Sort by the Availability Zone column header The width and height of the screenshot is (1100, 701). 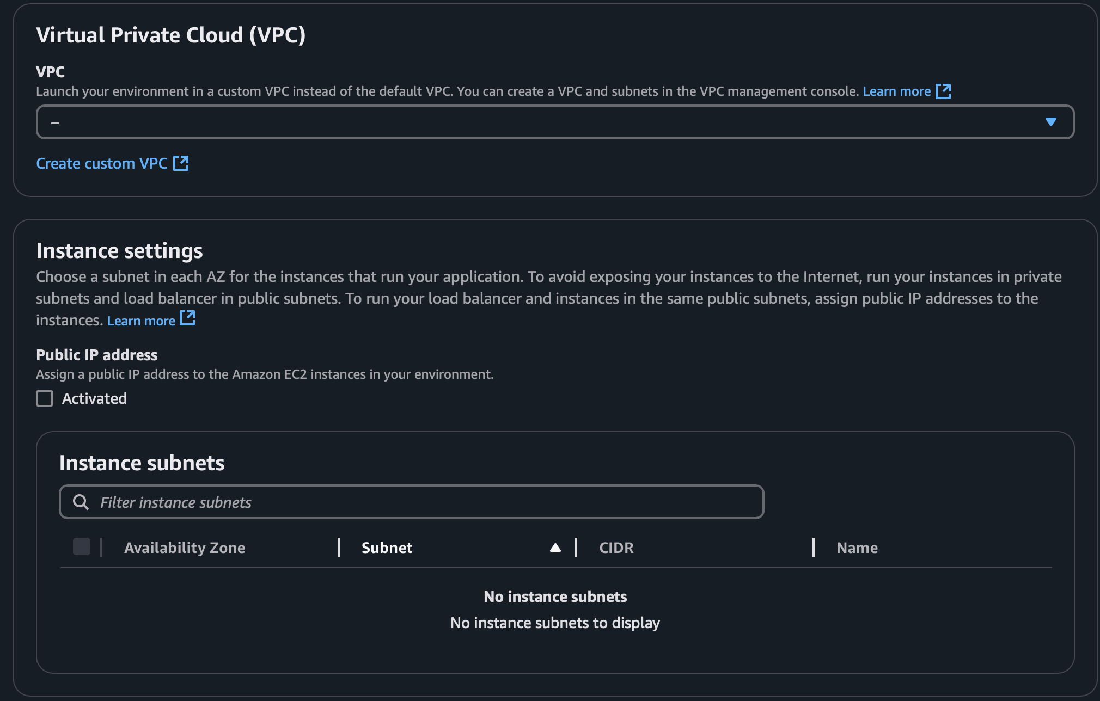point(185,548)
